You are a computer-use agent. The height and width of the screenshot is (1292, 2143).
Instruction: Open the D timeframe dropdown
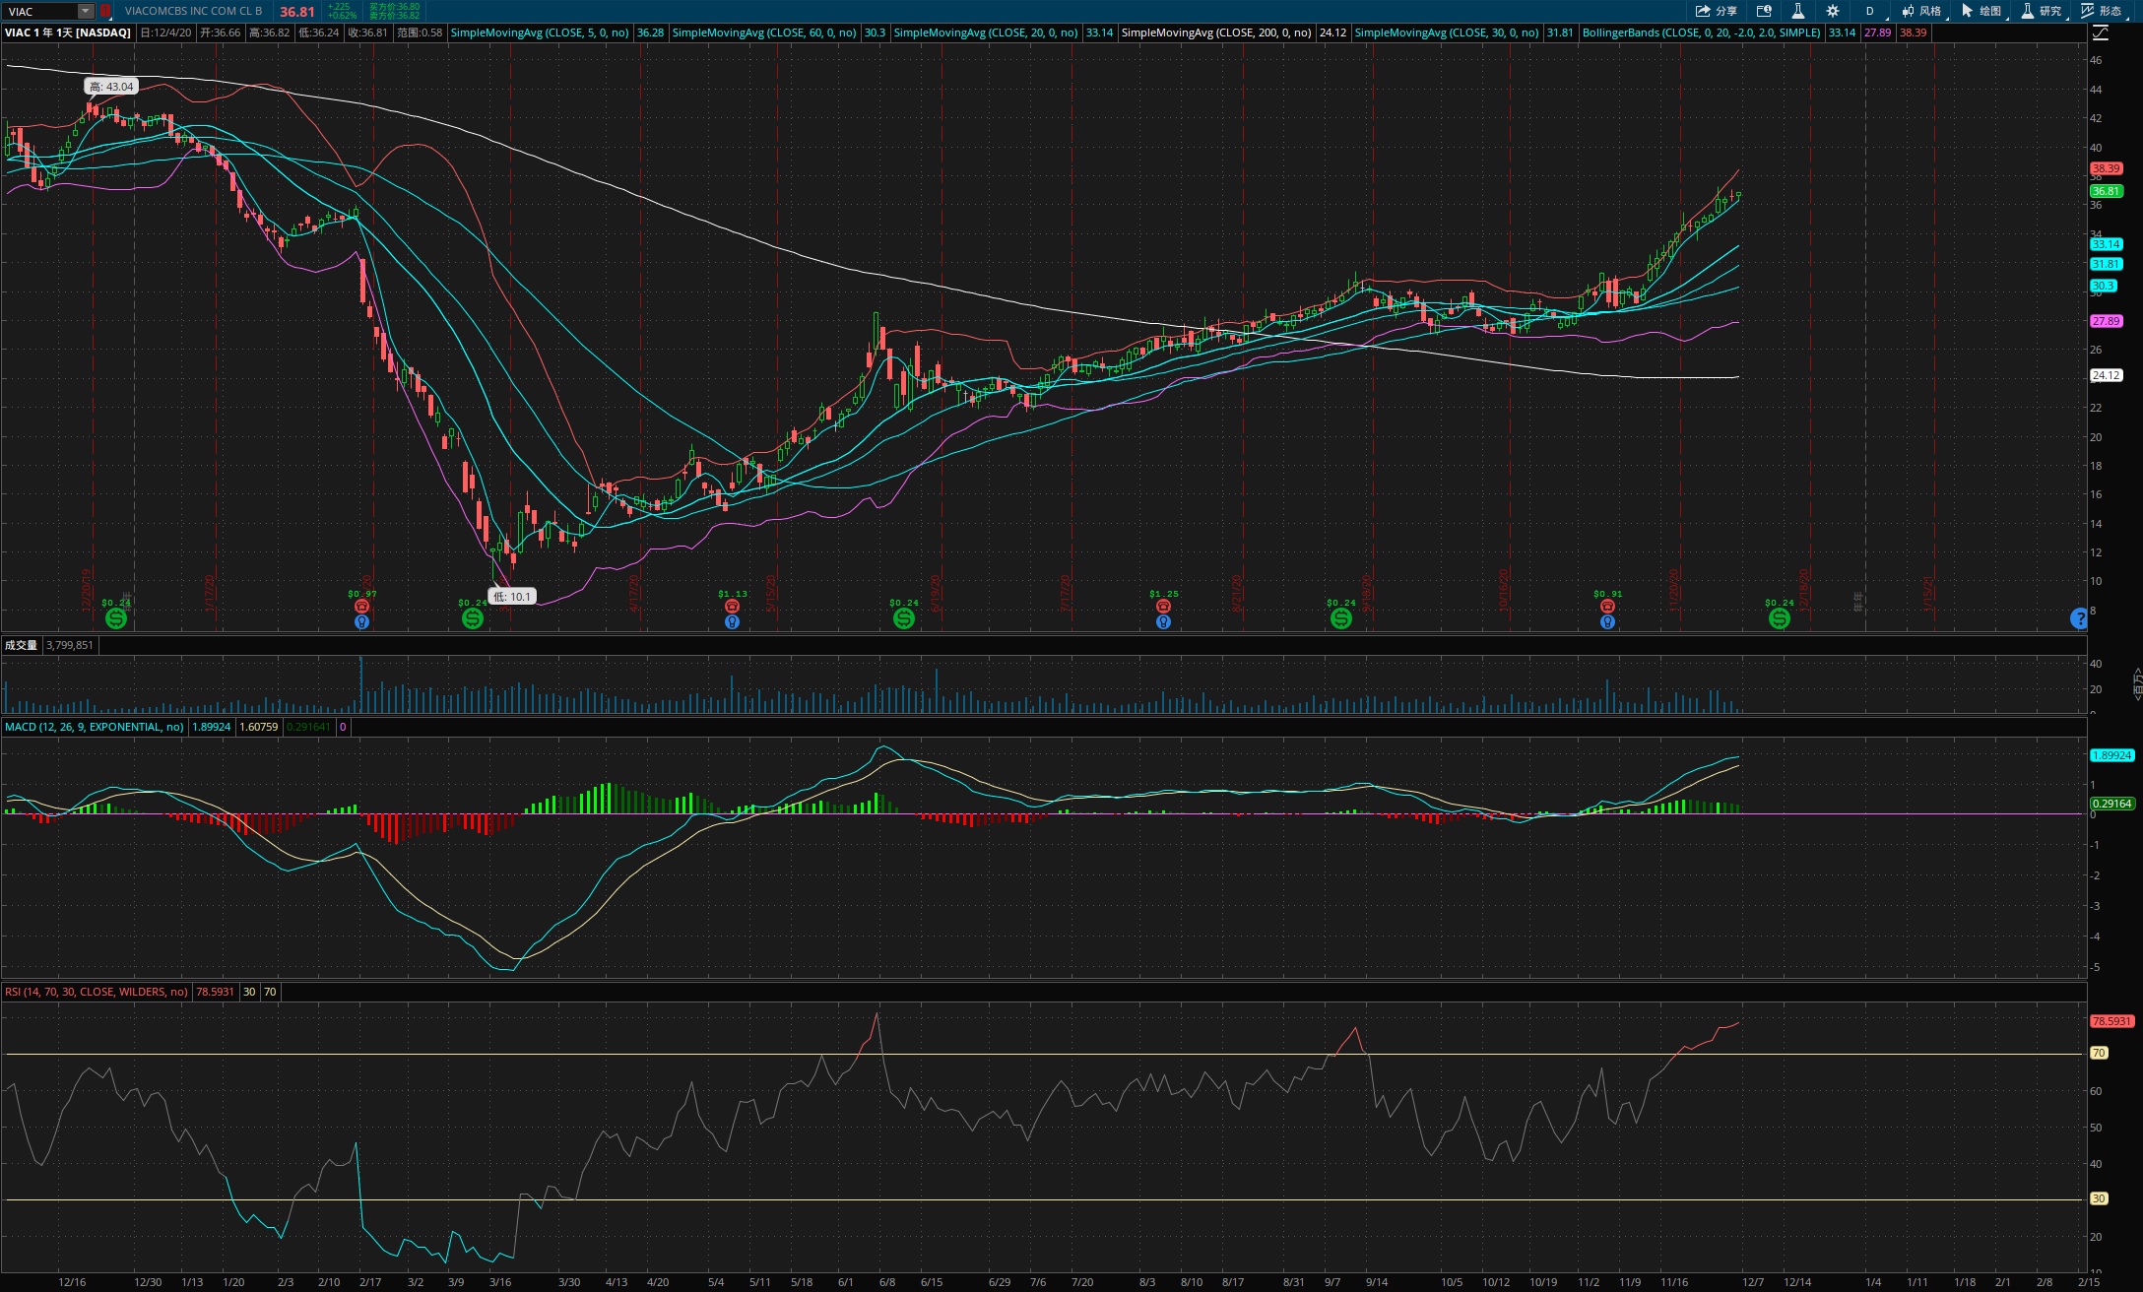[x=1870, y=11]
